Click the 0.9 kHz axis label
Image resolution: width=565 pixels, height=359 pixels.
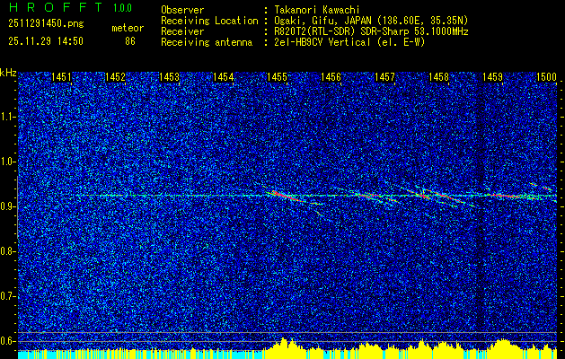point(7,206)
